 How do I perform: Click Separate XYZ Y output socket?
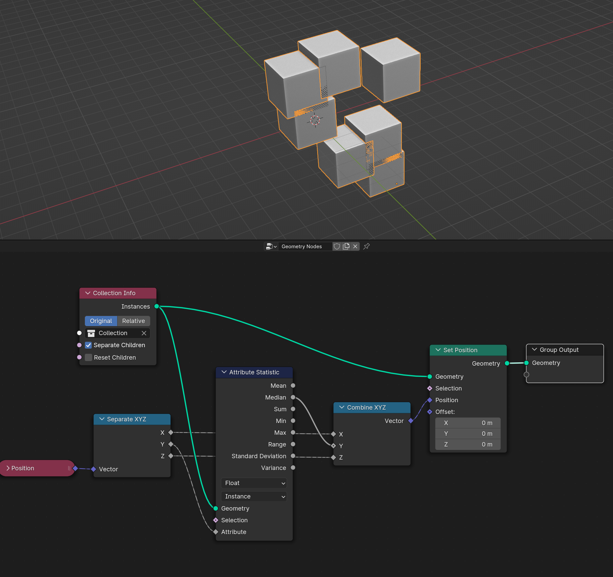click(x=171, y=444)
